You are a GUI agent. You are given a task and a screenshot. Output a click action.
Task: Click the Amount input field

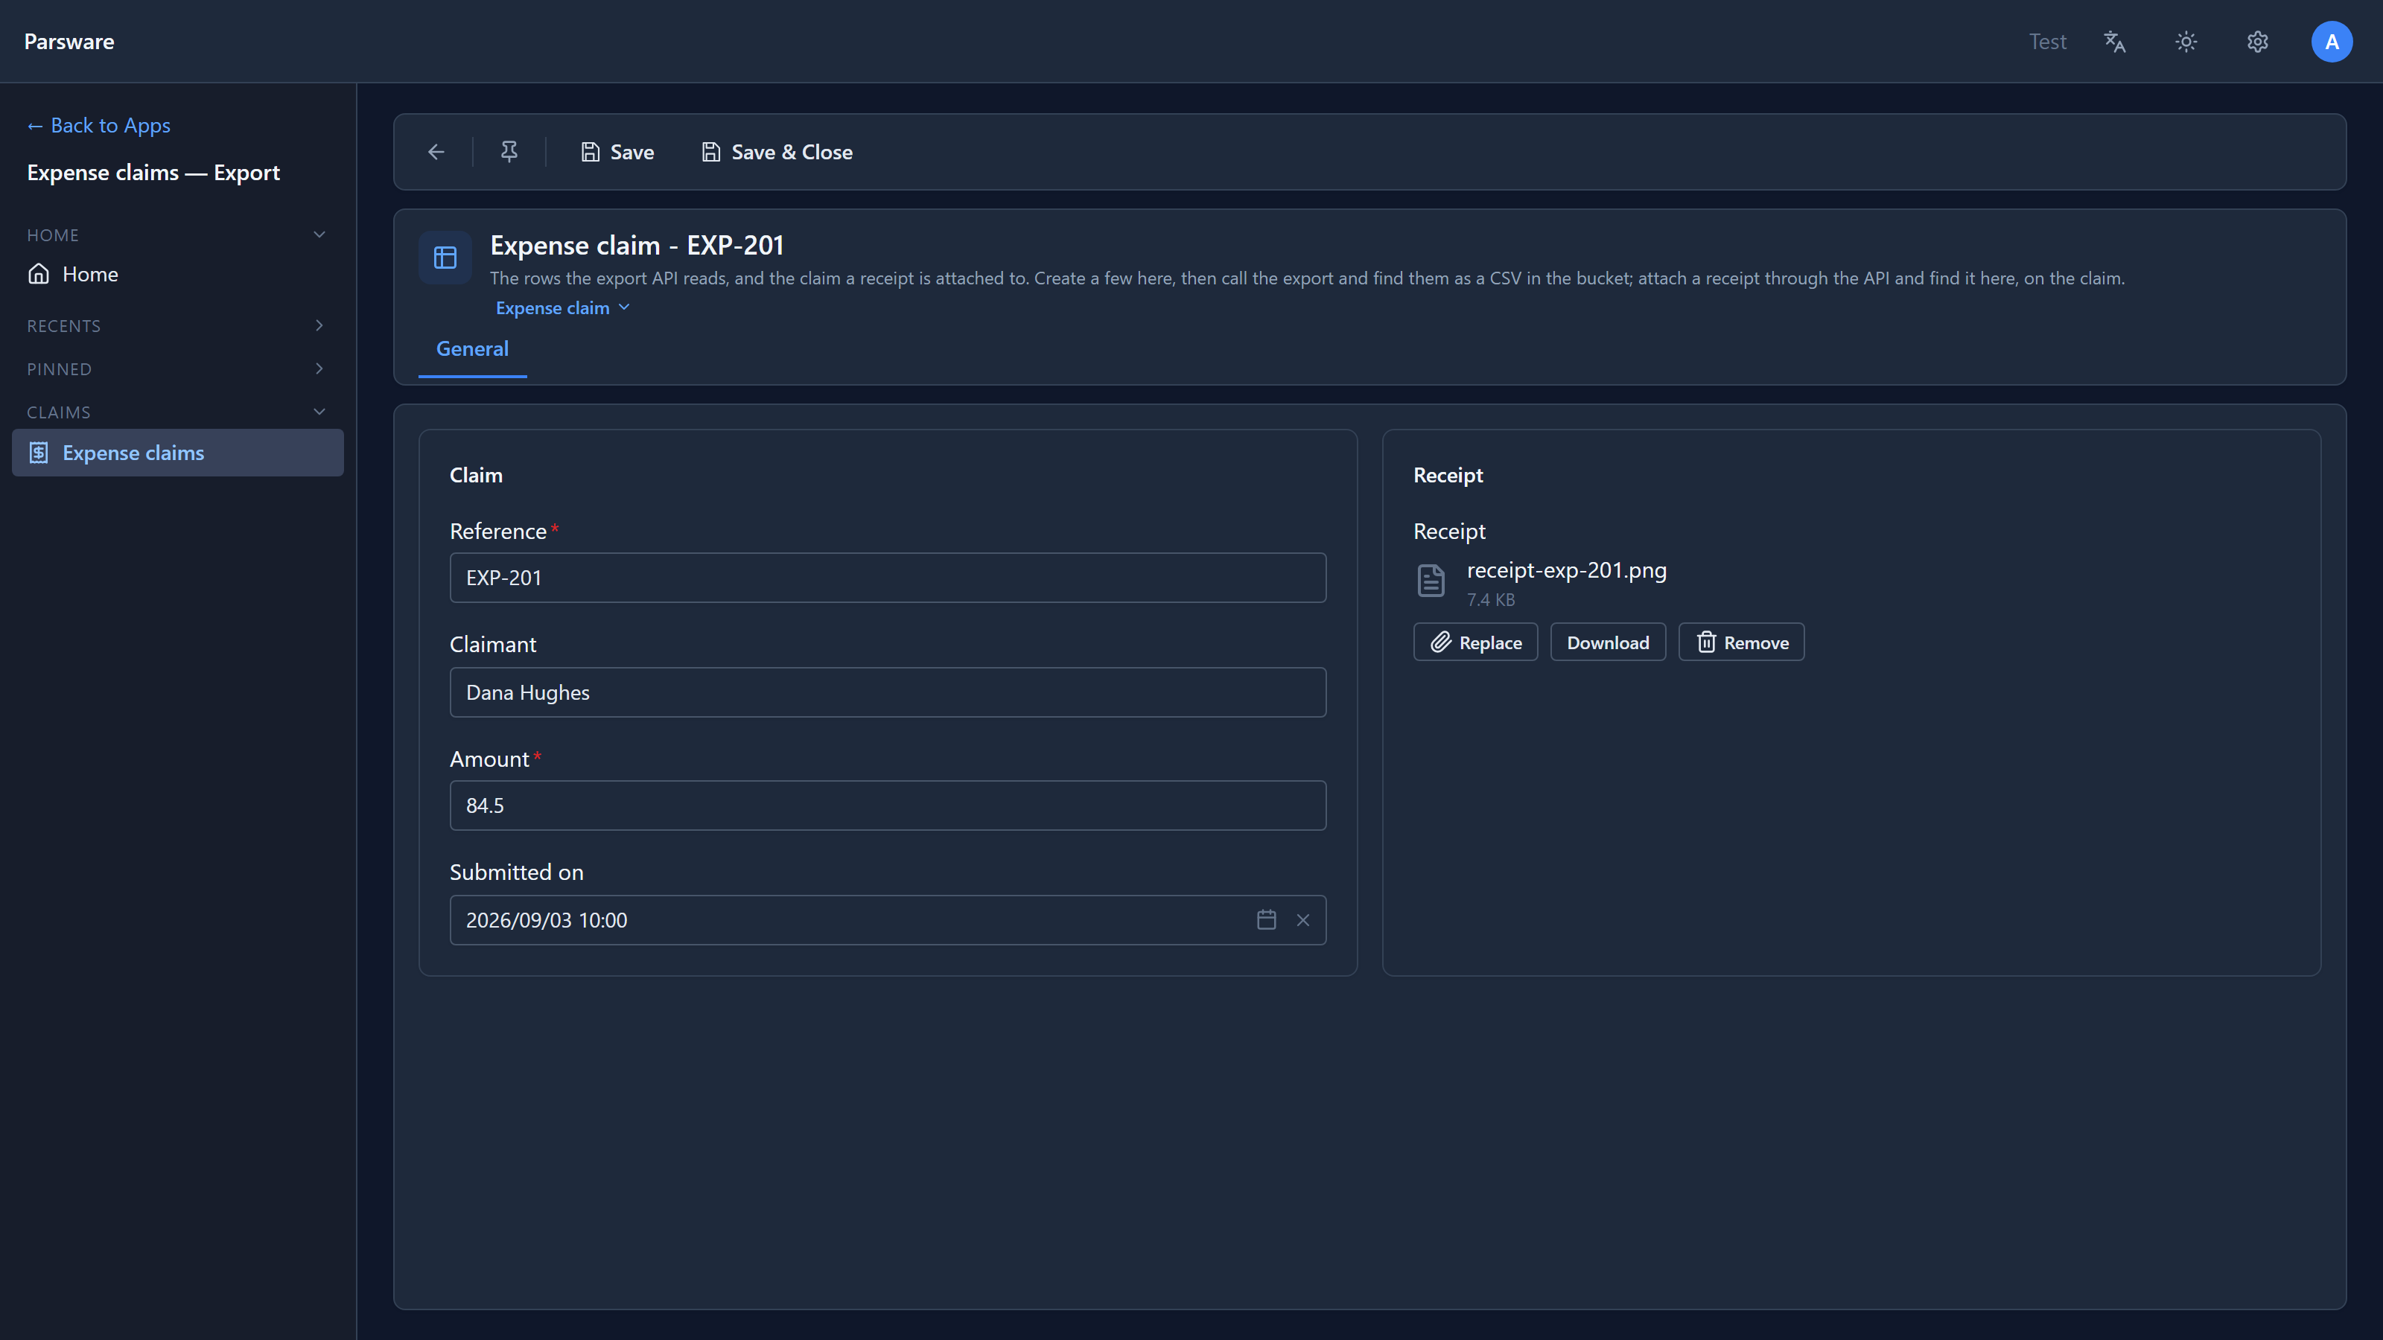887,805
